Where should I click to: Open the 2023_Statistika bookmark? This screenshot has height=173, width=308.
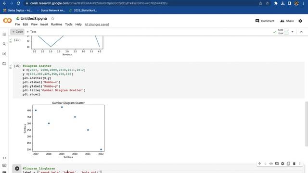(x=83, y=11)
